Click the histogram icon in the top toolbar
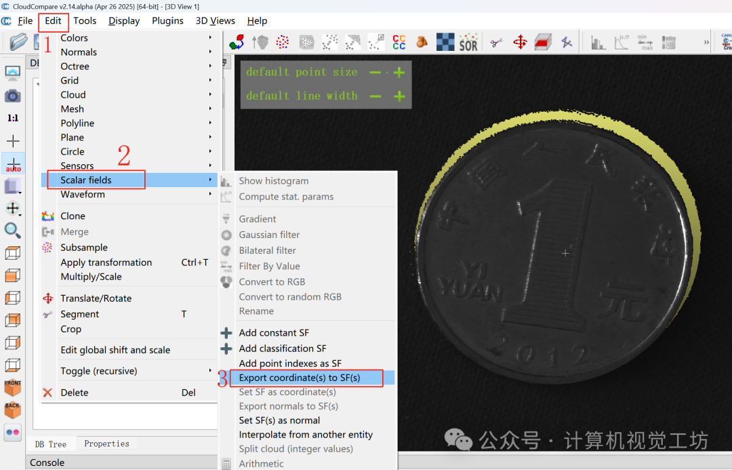 coord(598,43)
